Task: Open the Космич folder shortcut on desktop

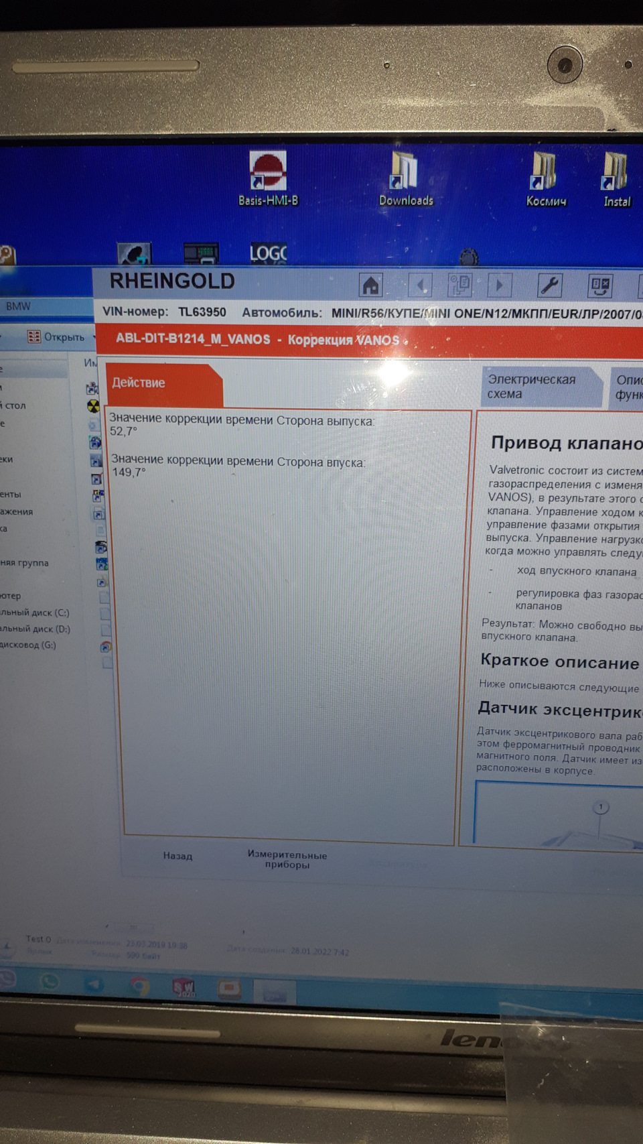Action: pos(546,180)
